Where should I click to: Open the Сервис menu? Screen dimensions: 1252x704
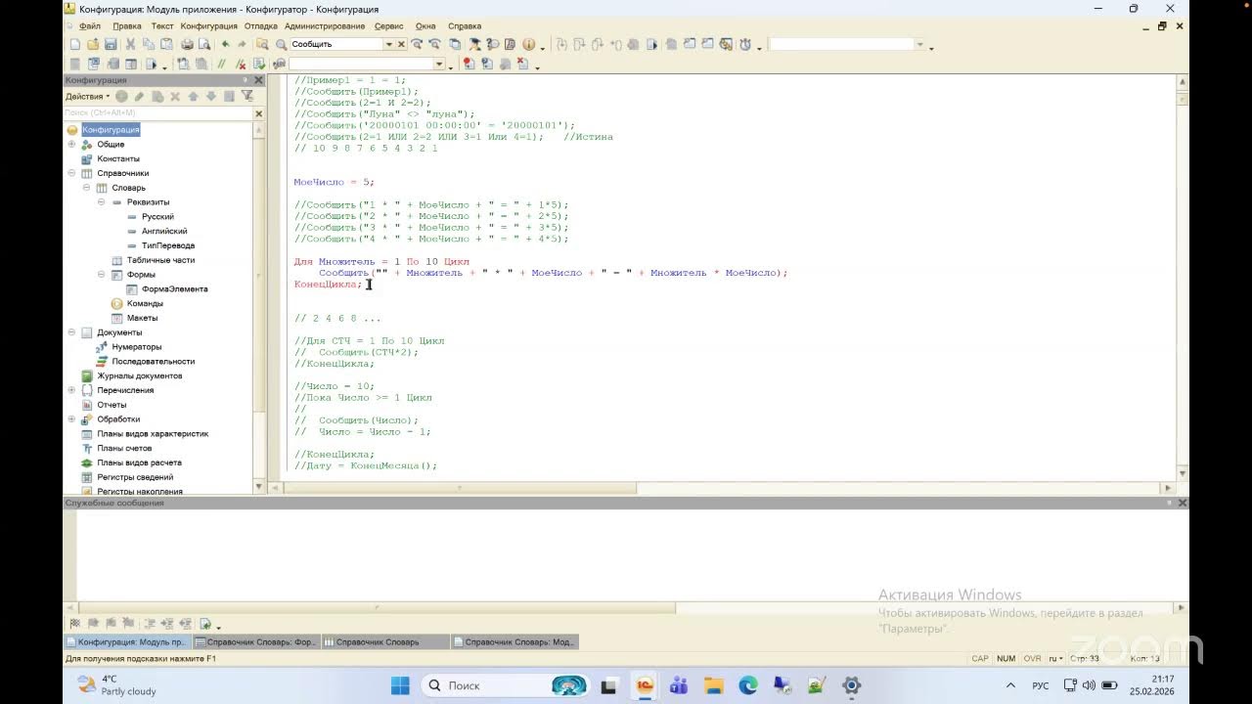coord(388,26)
